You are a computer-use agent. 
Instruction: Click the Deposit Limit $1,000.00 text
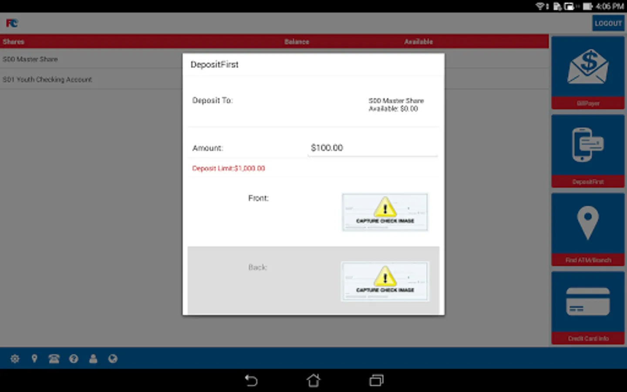pos(229,169)
